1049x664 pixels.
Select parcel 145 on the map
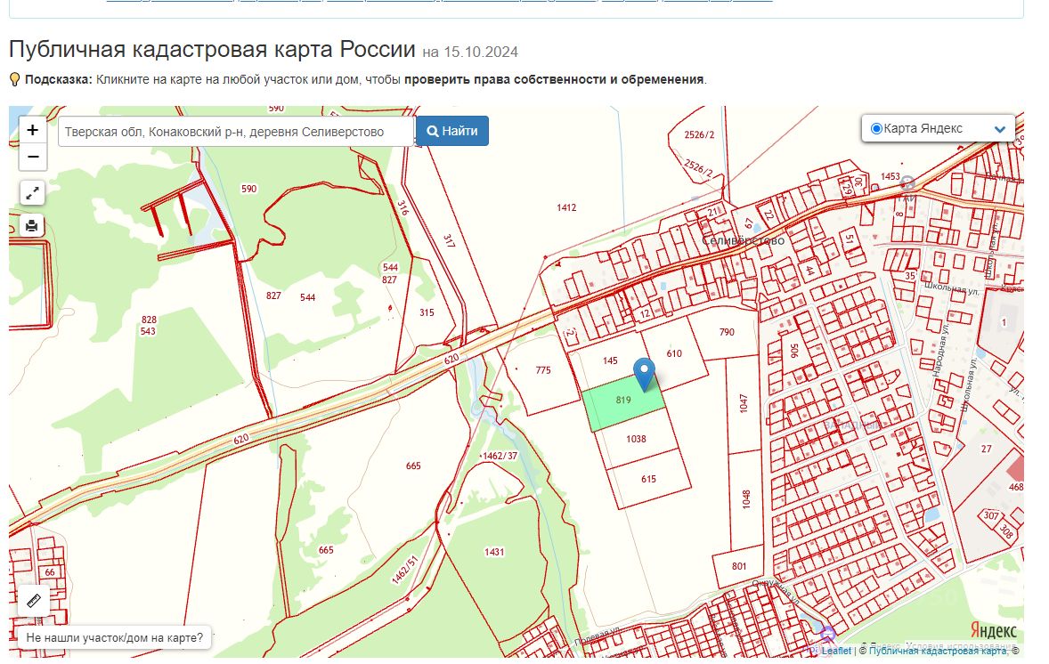[610, 361]
